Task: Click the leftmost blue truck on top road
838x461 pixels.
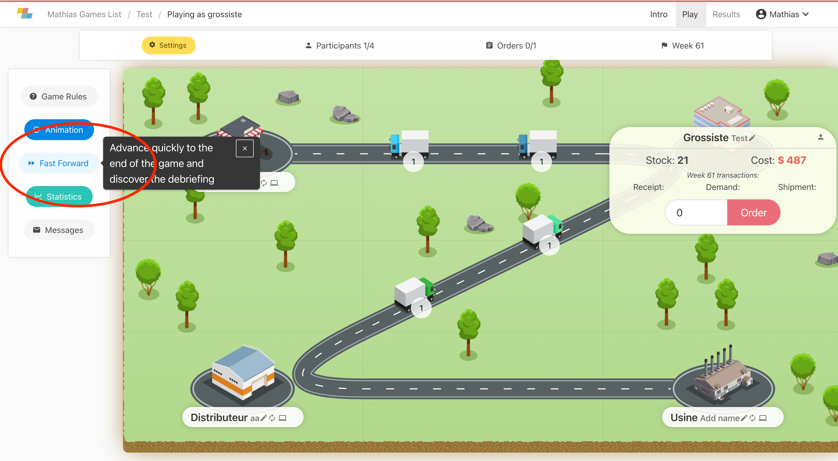Action: [x=409, y=145]
